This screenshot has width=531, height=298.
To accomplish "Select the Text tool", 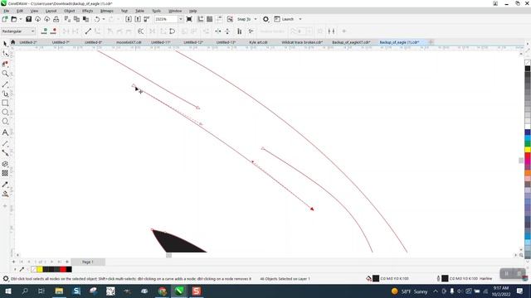I will pyautogui.click(x=5, y=132).
